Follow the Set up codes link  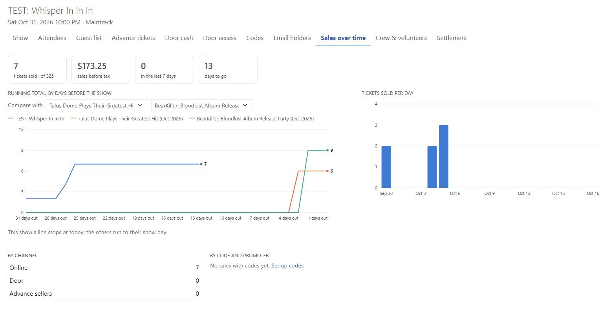coord(287,266)
